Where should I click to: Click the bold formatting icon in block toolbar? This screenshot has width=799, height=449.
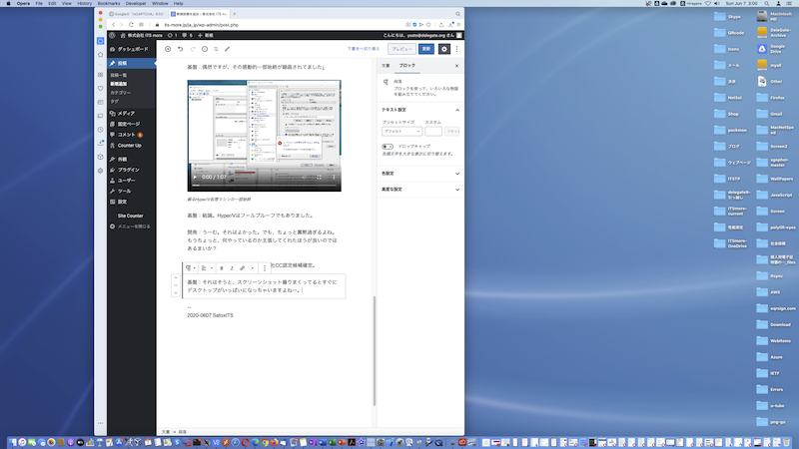pyautogui.click(x=221, y=268)
